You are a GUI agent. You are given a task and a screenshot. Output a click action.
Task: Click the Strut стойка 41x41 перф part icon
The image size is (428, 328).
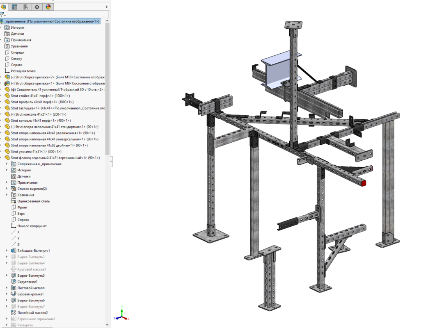(x=7, y=96)
